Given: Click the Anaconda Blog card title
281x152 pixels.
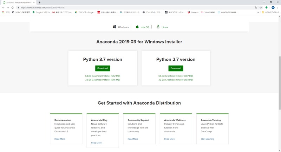Looking at the screenshot, I should [x=99, y=120].
